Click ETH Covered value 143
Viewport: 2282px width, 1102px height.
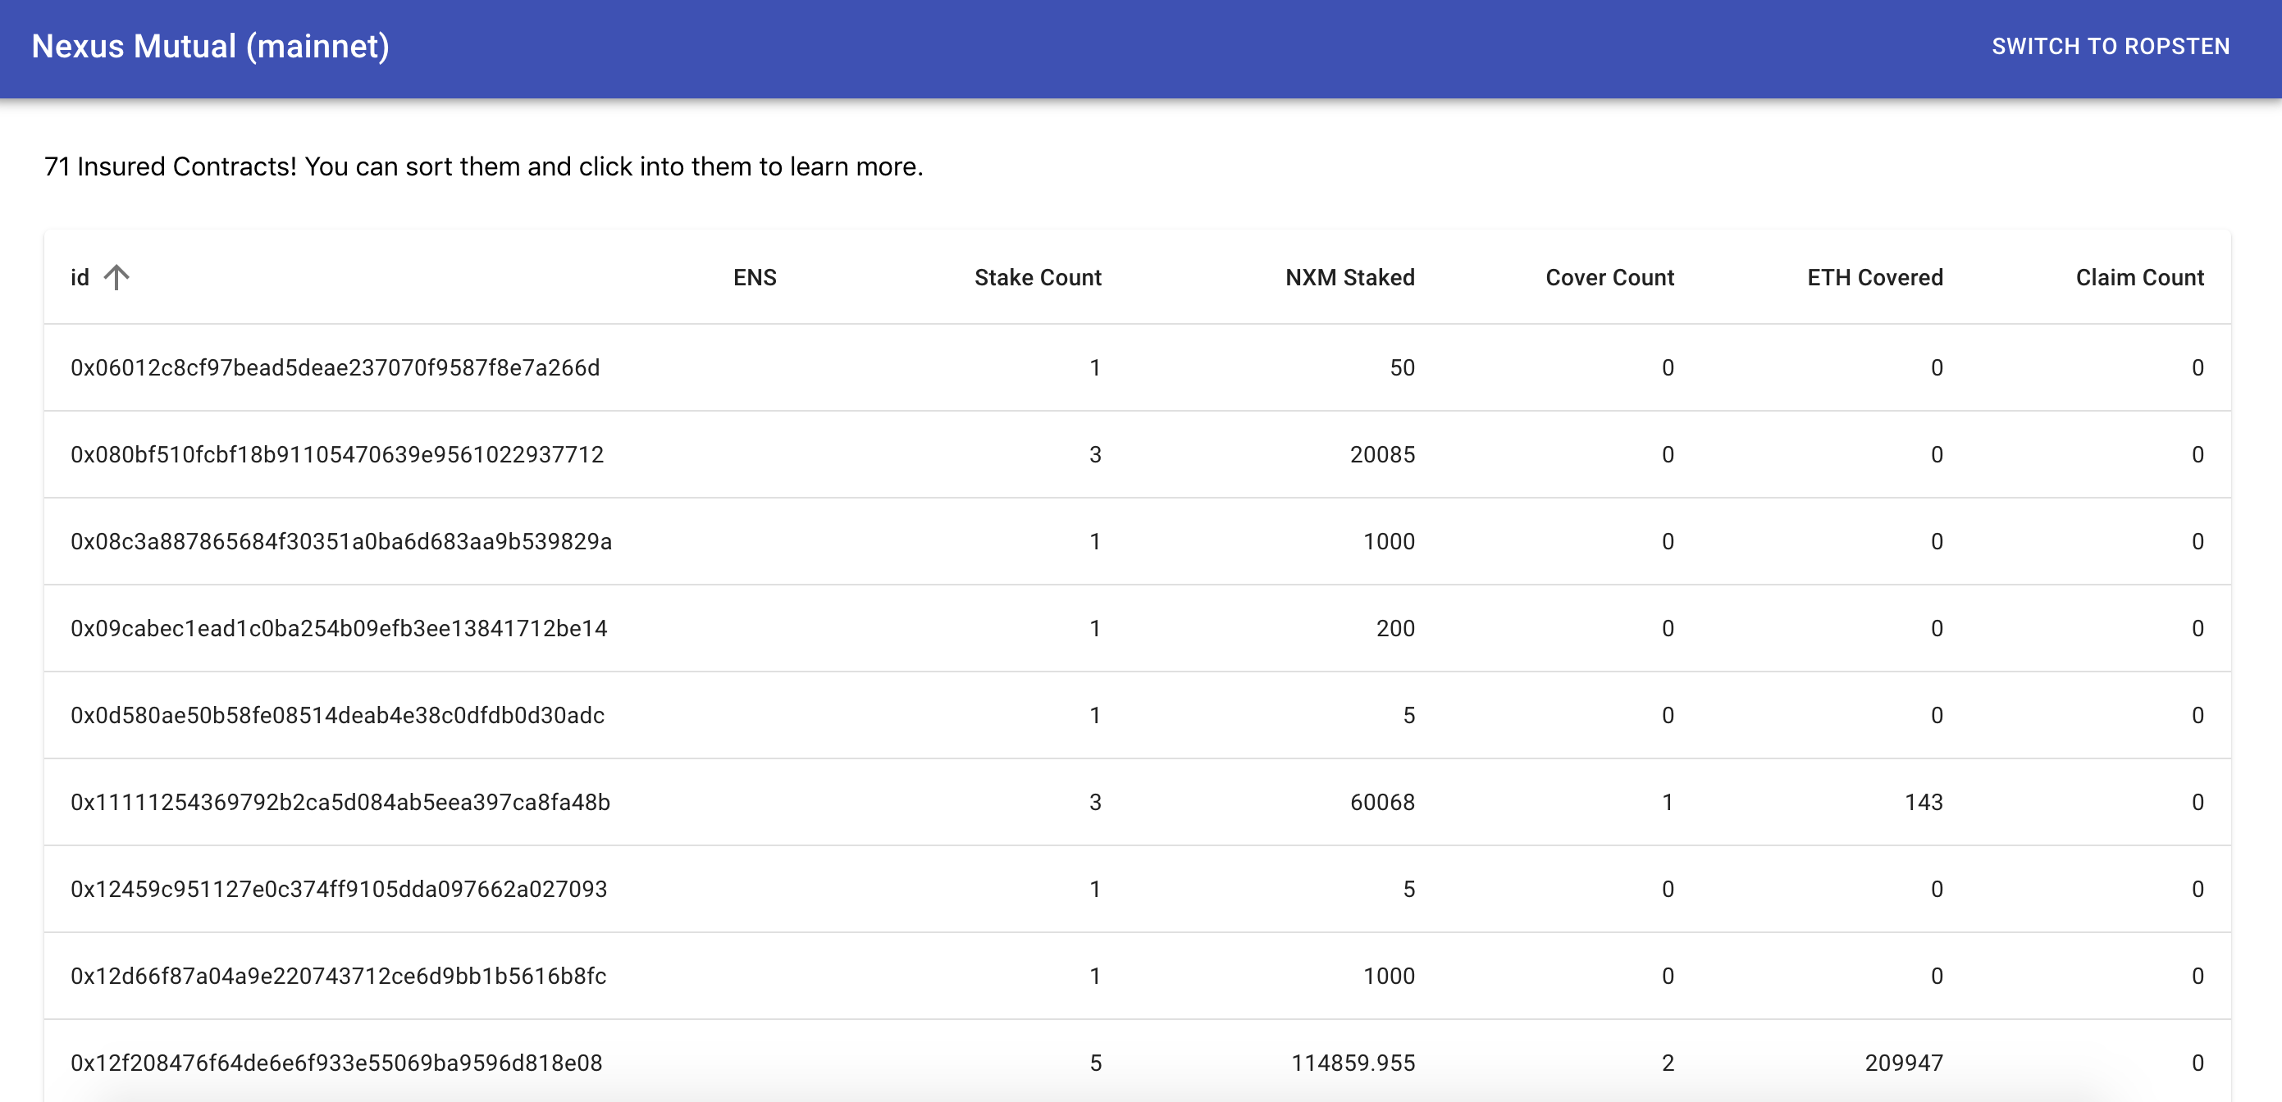pyautogui.click(x=1924, y=802)
